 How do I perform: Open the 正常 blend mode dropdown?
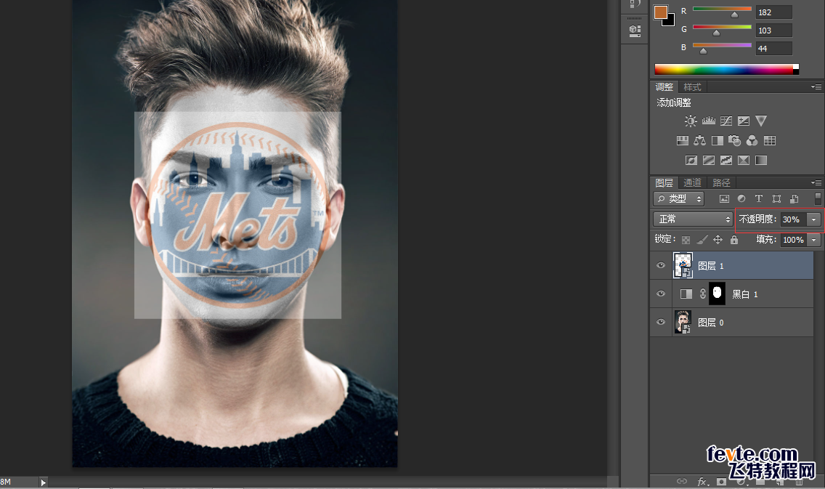(694, 219)
